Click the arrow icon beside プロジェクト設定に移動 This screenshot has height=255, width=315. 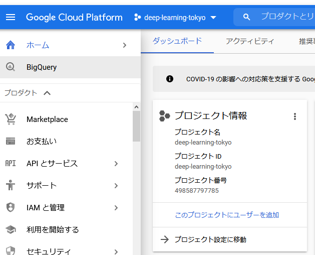pyautogui.click(x=165, y=239)
